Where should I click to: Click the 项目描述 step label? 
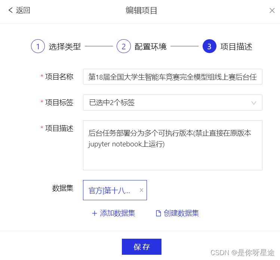pos(236,47)
